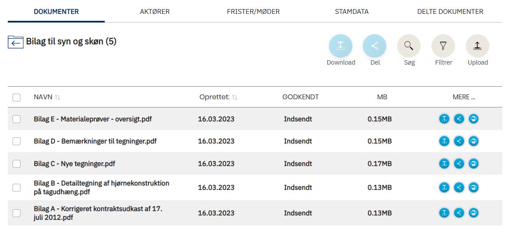Download Bilag E Materialeprøver file
511x234 pixels.
(x=444, y=119)
